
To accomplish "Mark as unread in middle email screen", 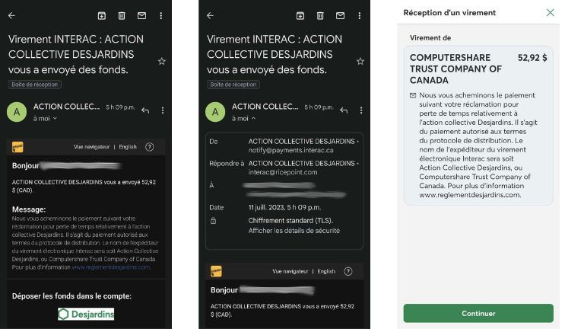I will (x=340, y=16).
